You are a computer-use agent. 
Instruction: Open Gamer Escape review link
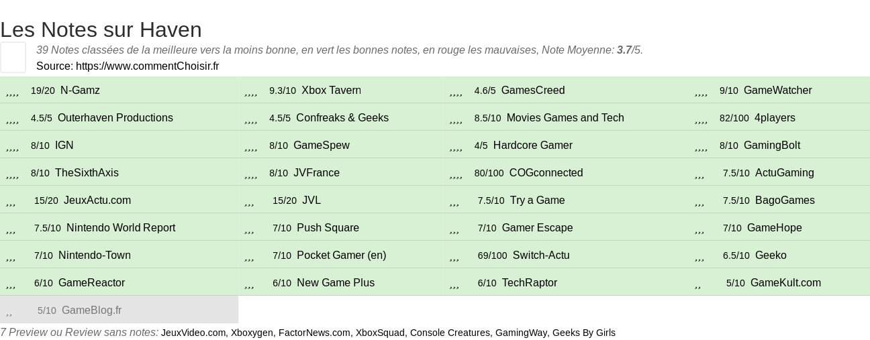point(538,228)
